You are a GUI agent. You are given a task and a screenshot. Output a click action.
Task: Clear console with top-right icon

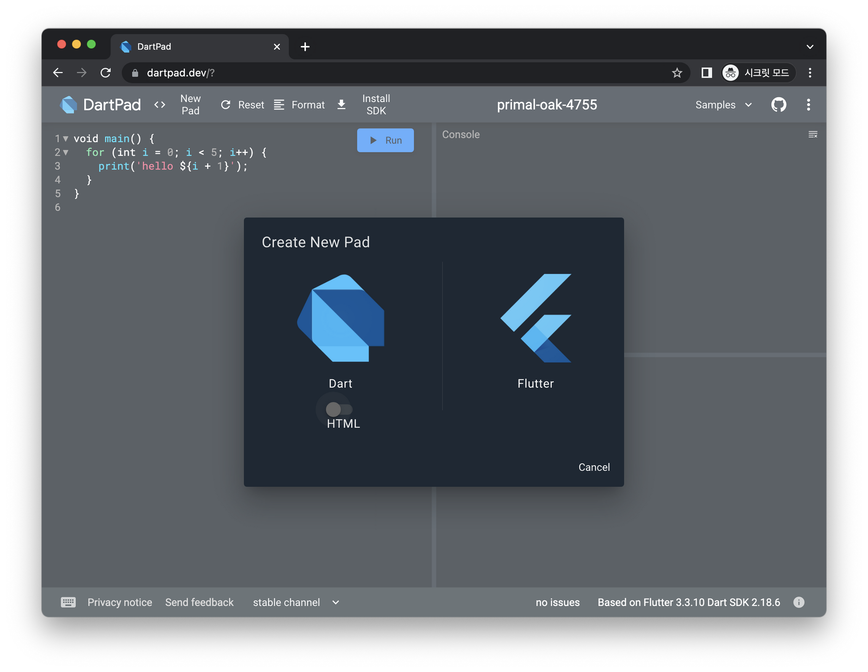click(x=813, y=135)
